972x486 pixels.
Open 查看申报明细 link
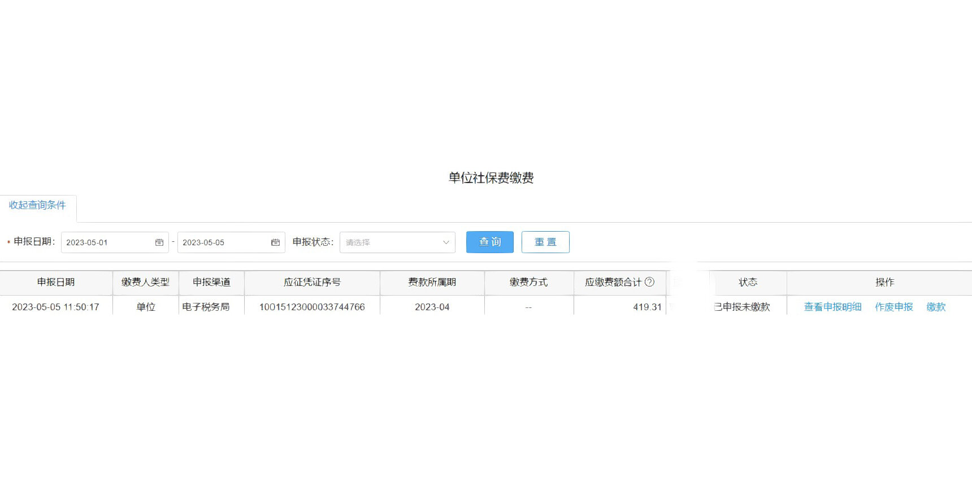pos(832,307)
